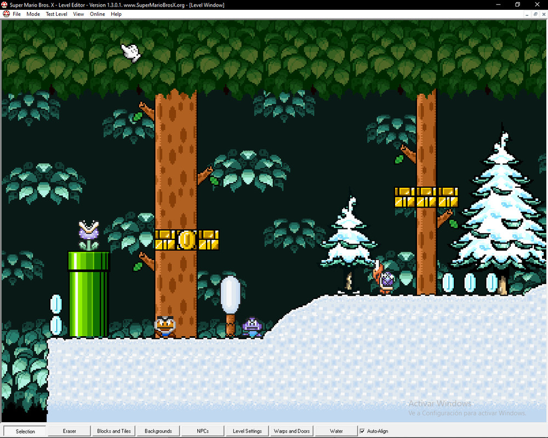Minimize the inner Level Window

pyautogui.click(x=527, y=14)
